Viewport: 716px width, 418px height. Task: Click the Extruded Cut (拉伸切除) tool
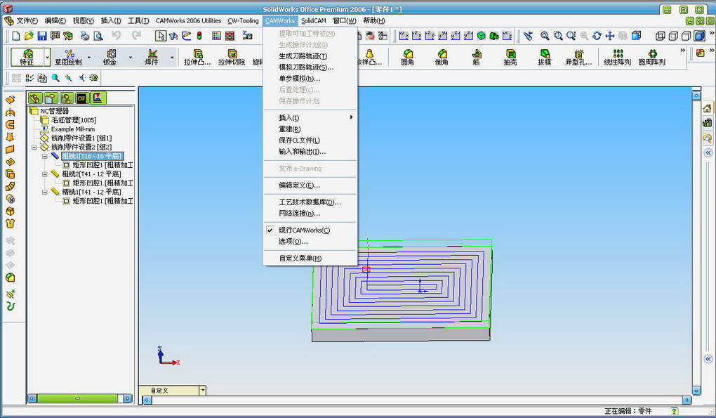[x=232, y=57]
